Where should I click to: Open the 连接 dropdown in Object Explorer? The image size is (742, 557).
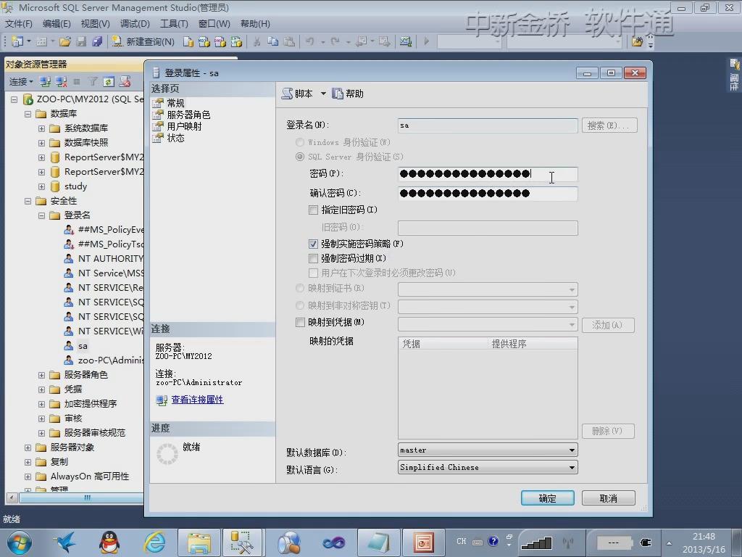(21, 82)
